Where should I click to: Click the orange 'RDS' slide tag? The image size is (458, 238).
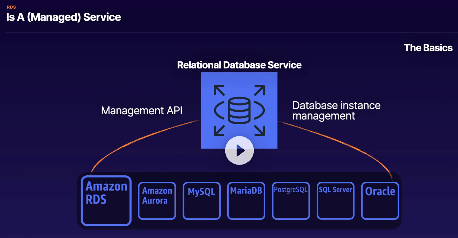(11, 7)
